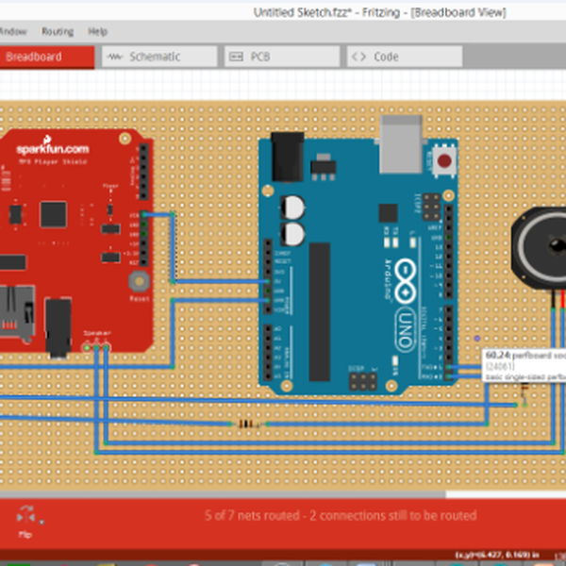
Task: Open the Window menu
Action: click(13, 32)
